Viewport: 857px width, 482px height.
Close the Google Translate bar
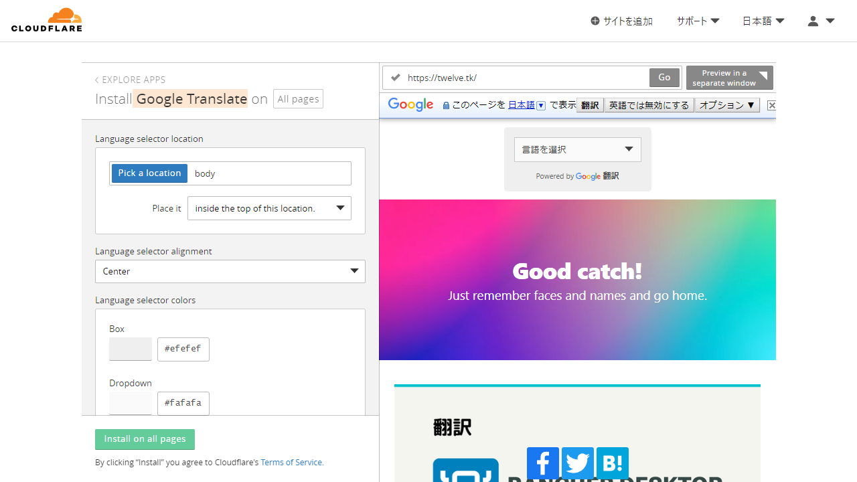[x=771, y=105]
